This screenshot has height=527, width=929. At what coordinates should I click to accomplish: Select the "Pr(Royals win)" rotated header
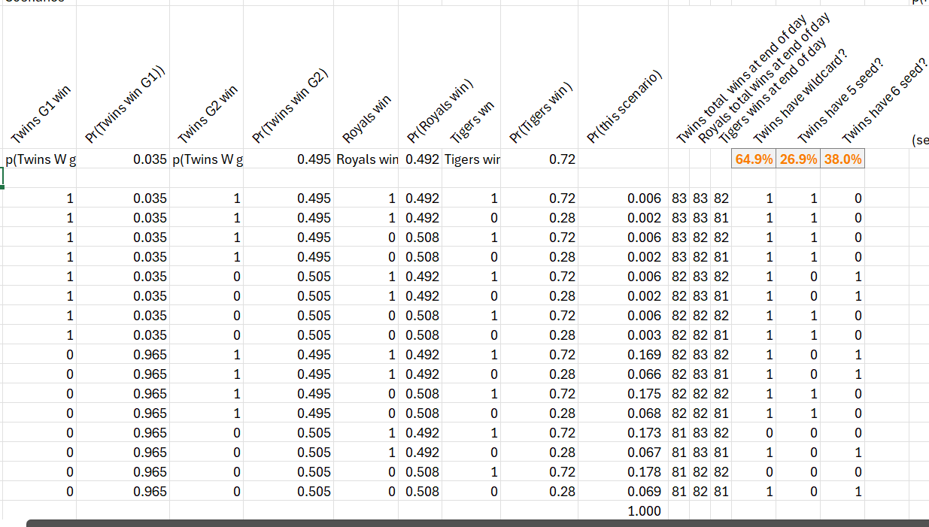click(439, 110)
